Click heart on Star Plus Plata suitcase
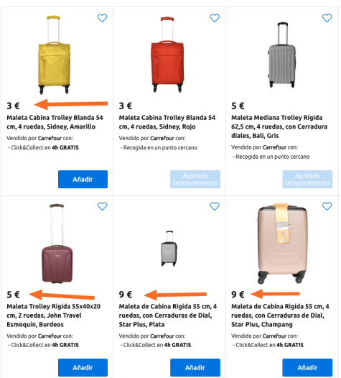 215,206
